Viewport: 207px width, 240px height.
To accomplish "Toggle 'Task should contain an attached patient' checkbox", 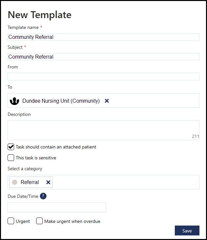I will [x=11, y=147].
